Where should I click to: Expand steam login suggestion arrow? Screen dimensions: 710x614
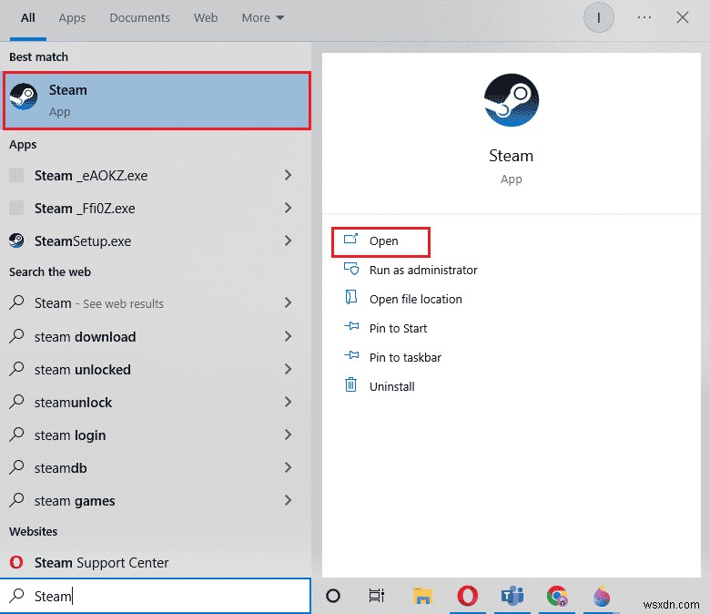point(288,435)
